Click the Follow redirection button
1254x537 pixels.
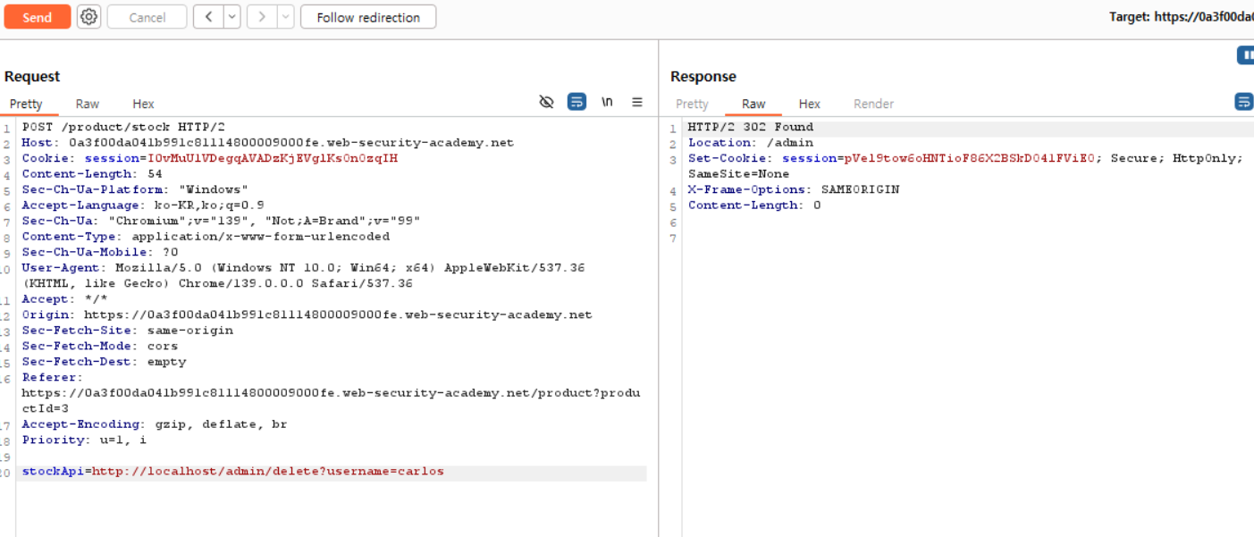[x=368, y=17]
